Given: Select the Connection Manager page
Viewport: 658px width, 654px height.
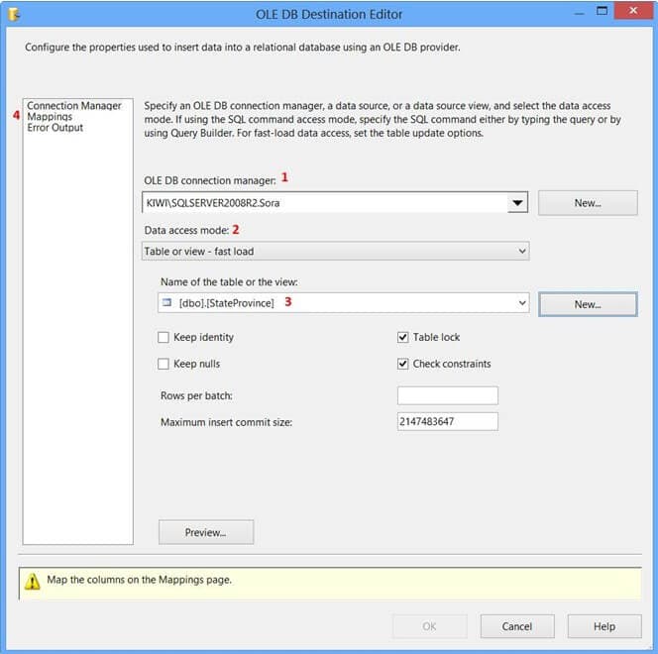Looking at the screenshot, I should click(x=74, y=106).
